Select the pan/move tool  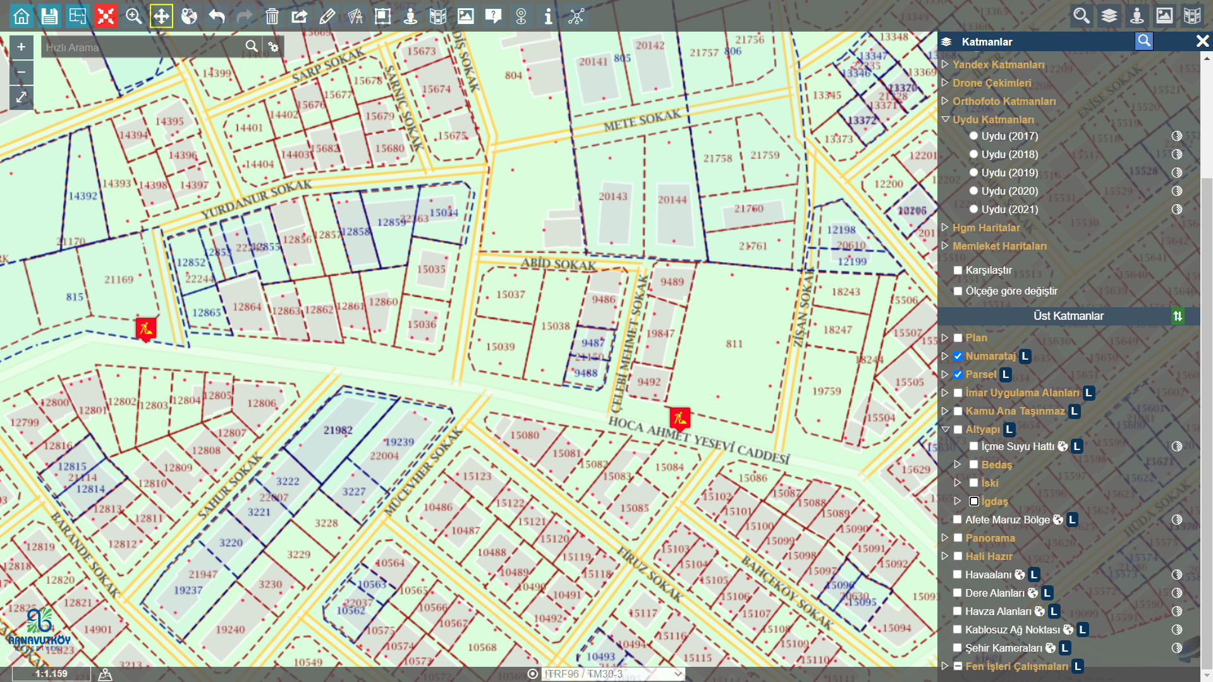click(161, 16)
